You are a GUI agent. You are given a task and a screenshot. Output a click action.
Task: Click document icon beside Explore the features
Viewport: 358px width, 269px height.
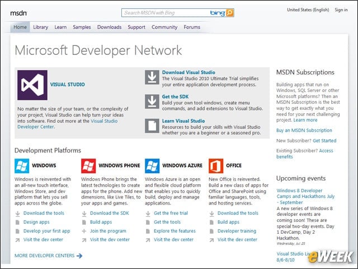pos(148,231)
